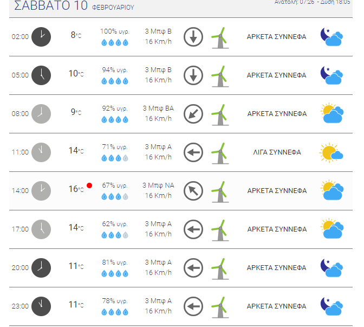Click the 14°C temperature at 17:00
Screen dimensions: 364x327
coord(76,228)
